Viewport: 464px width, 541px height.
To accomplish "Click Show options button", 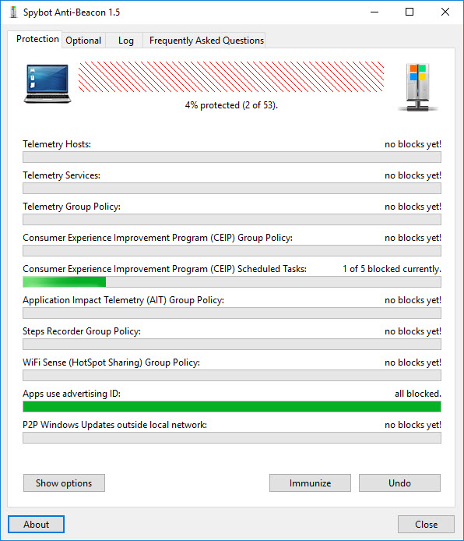I will (x=64, y=483).
